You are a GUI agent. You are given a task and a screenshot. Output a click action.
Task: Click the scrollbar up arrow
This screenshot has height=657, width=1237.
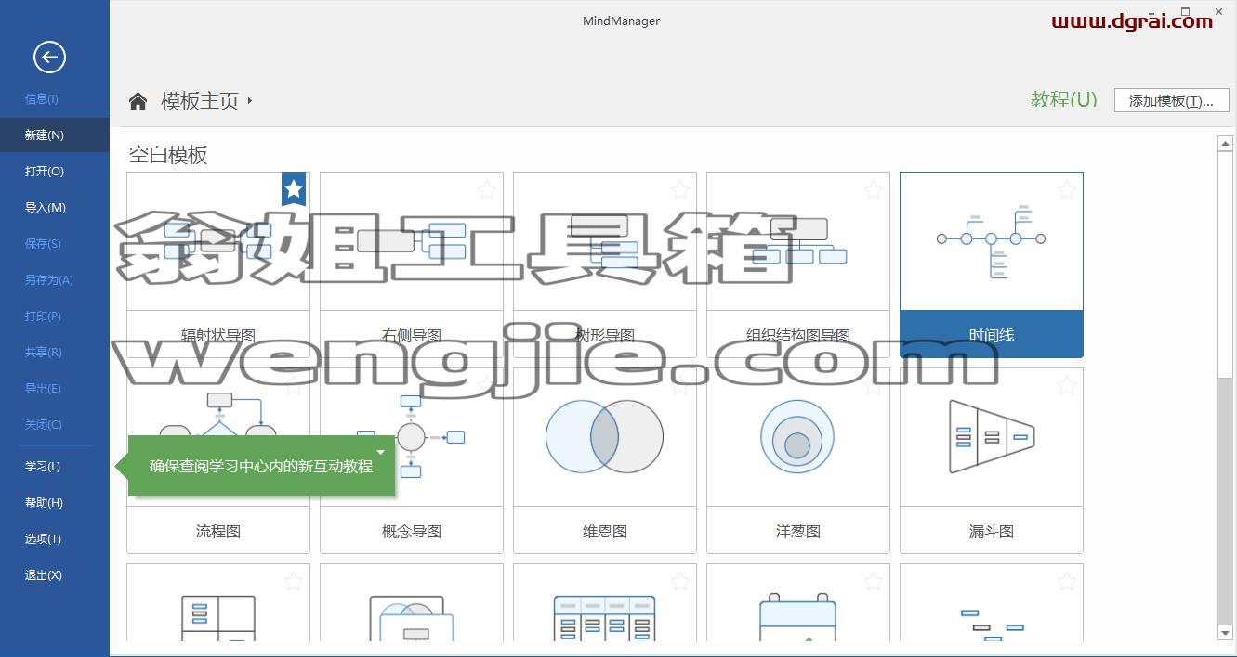[x=1226, y=144]
